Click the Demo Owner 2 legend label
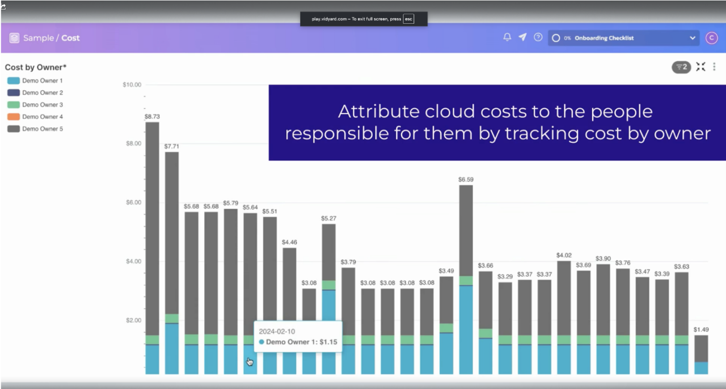This screenshot has height=389, width=726. 43,92
